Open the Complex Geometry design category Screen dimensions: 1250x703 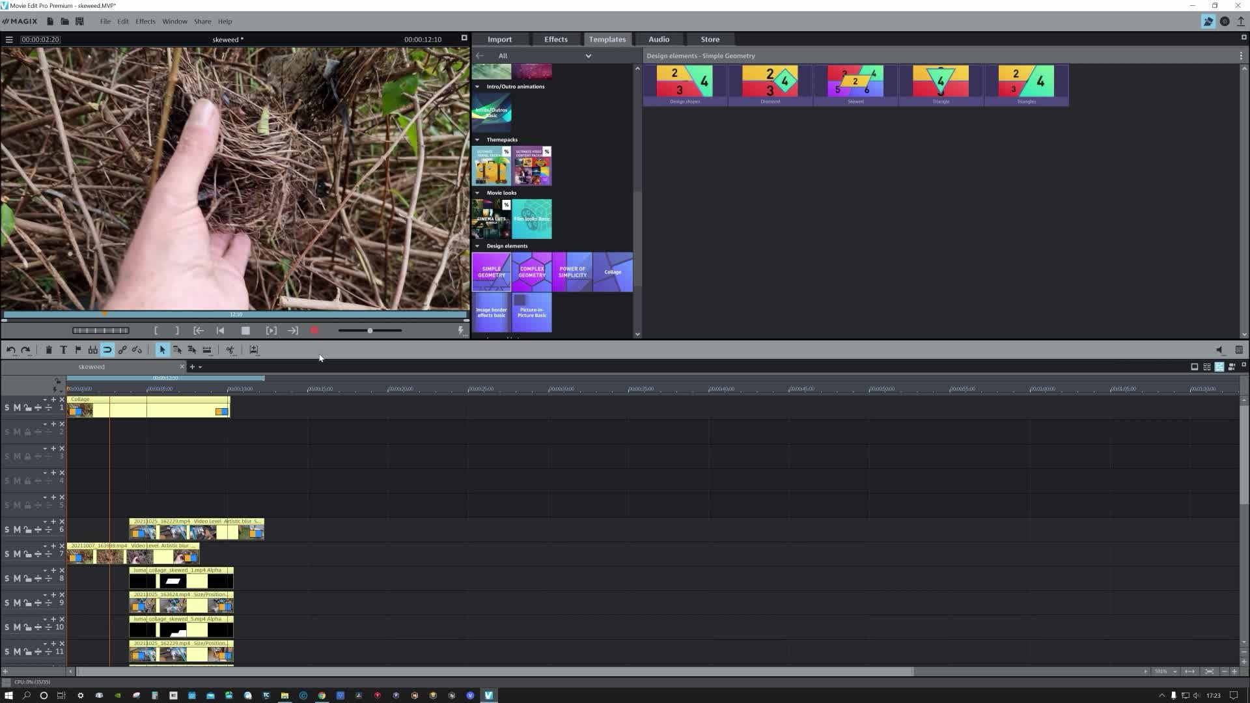(532, 272)
